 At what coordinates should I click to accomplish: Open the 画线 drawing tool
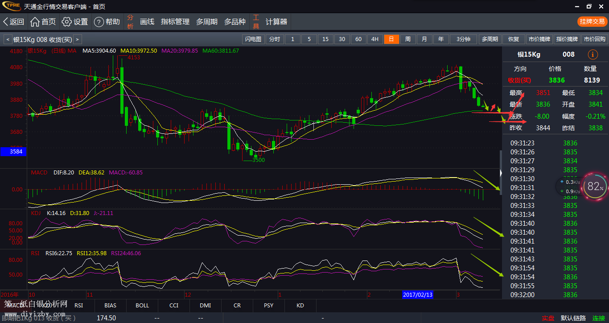(x=147, y=21)
